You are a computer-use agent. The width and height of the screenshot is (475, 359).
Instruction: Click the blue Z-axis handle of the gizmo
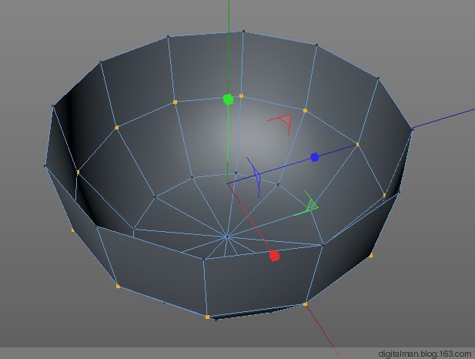[315, 157]
